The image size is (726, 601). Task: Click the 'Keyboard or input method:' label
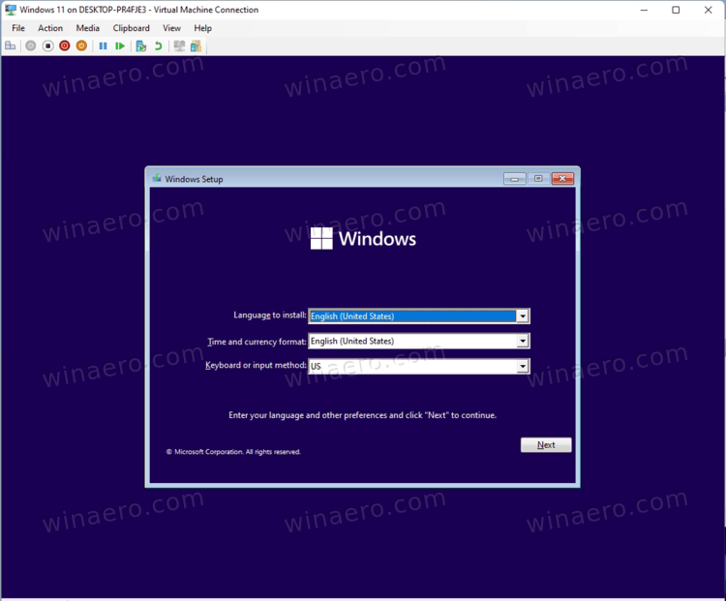coord(256,365)
